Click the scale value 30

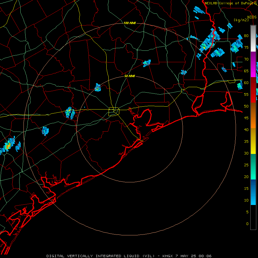[x=246, y=153]
